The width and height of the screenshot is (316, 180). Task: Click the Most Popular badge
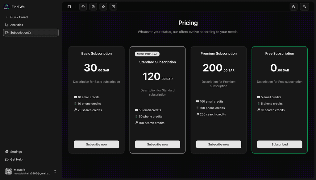(147, 54)
